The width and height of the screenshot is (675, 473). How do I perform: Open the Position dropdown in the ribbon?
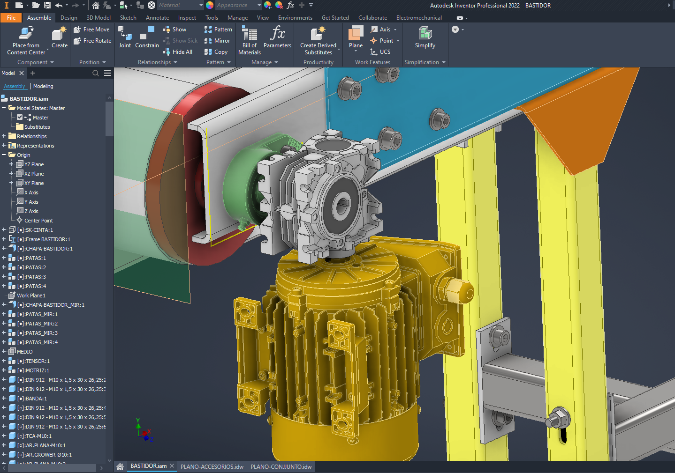(91, 62)
